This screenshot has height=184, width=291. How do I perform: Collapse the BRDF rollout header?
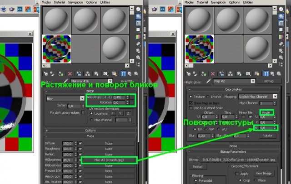tap(90, 92)
